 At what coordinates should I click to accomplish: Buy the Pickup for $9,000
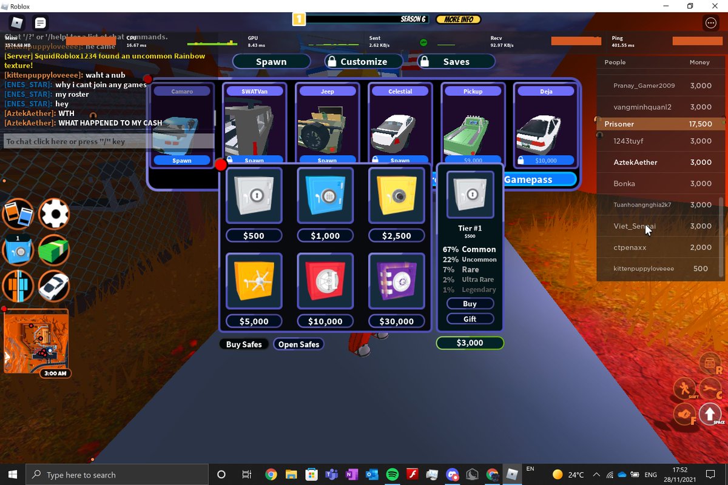point(473,161)
